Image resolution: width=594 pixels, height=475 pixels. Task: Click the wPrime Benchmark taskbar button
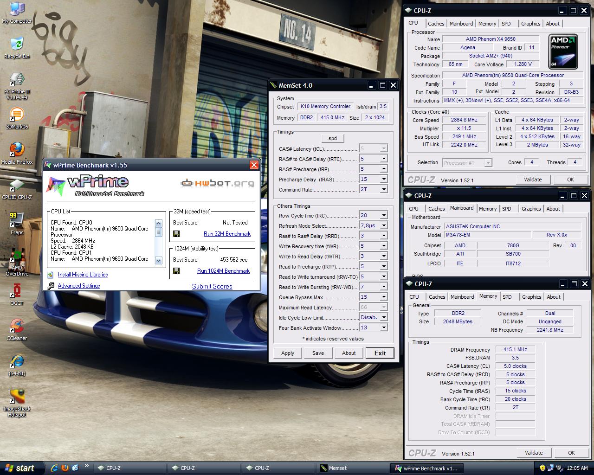pos(426,468)
